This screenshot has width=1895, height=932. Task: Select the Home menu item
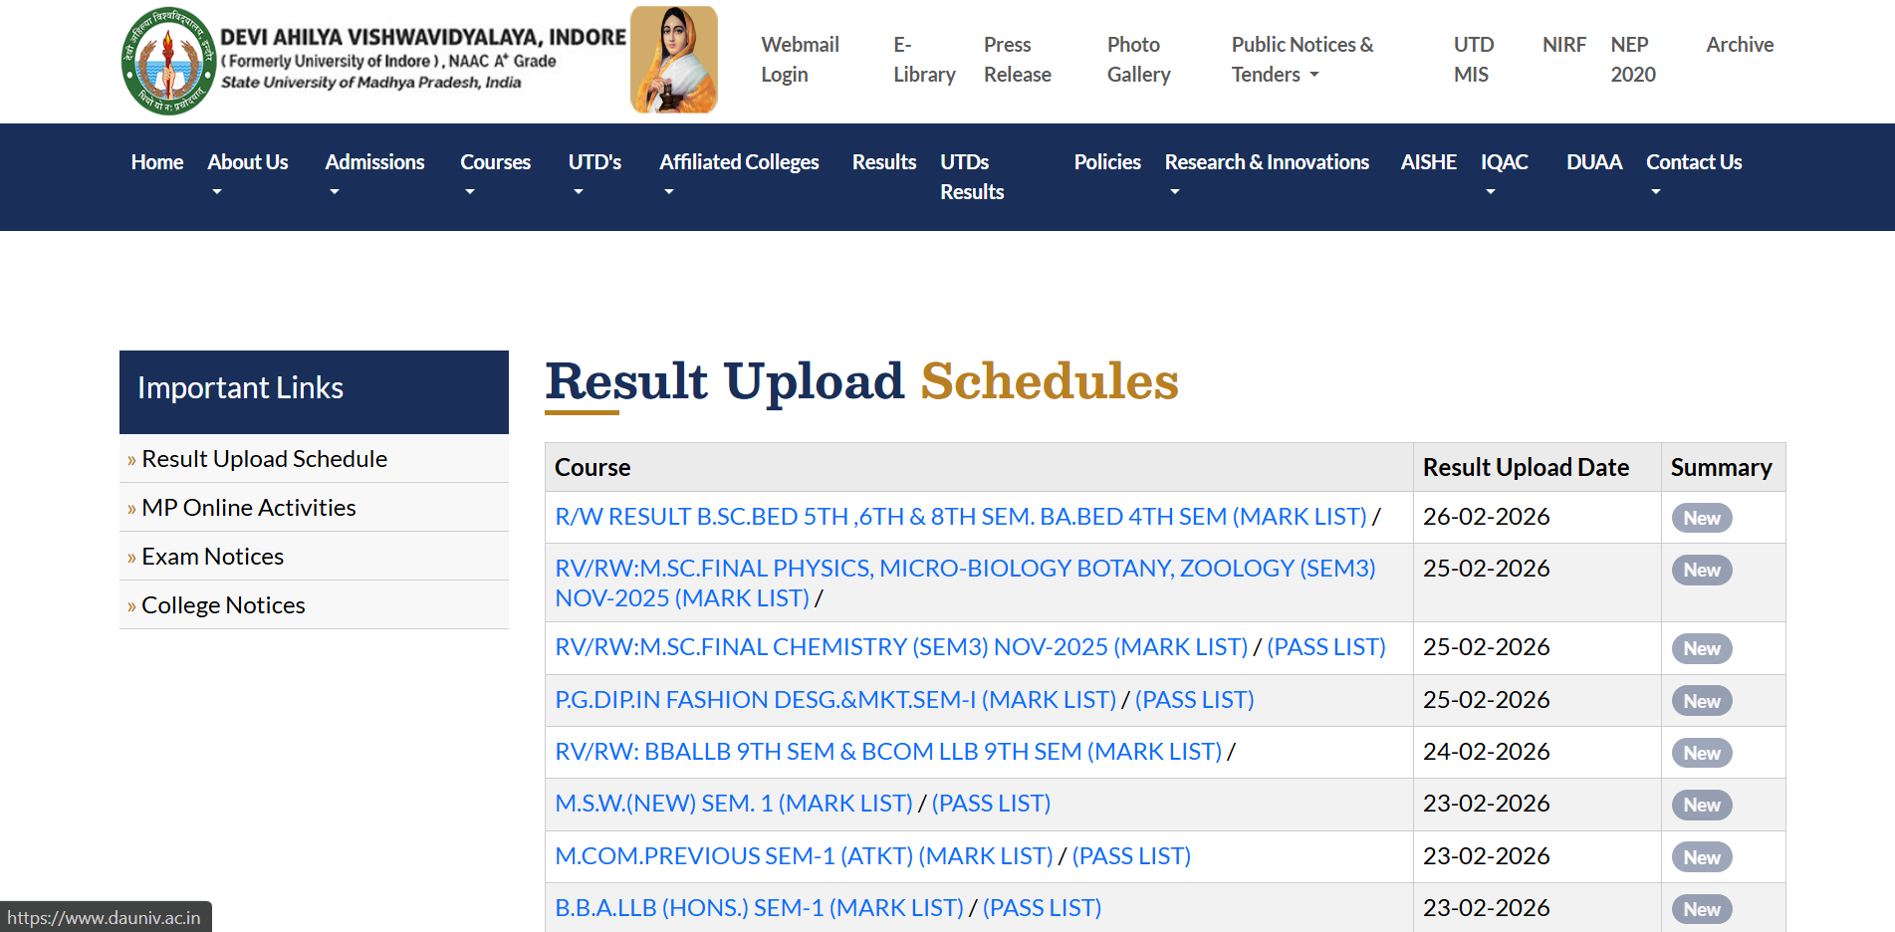click(x=156, y=161)
